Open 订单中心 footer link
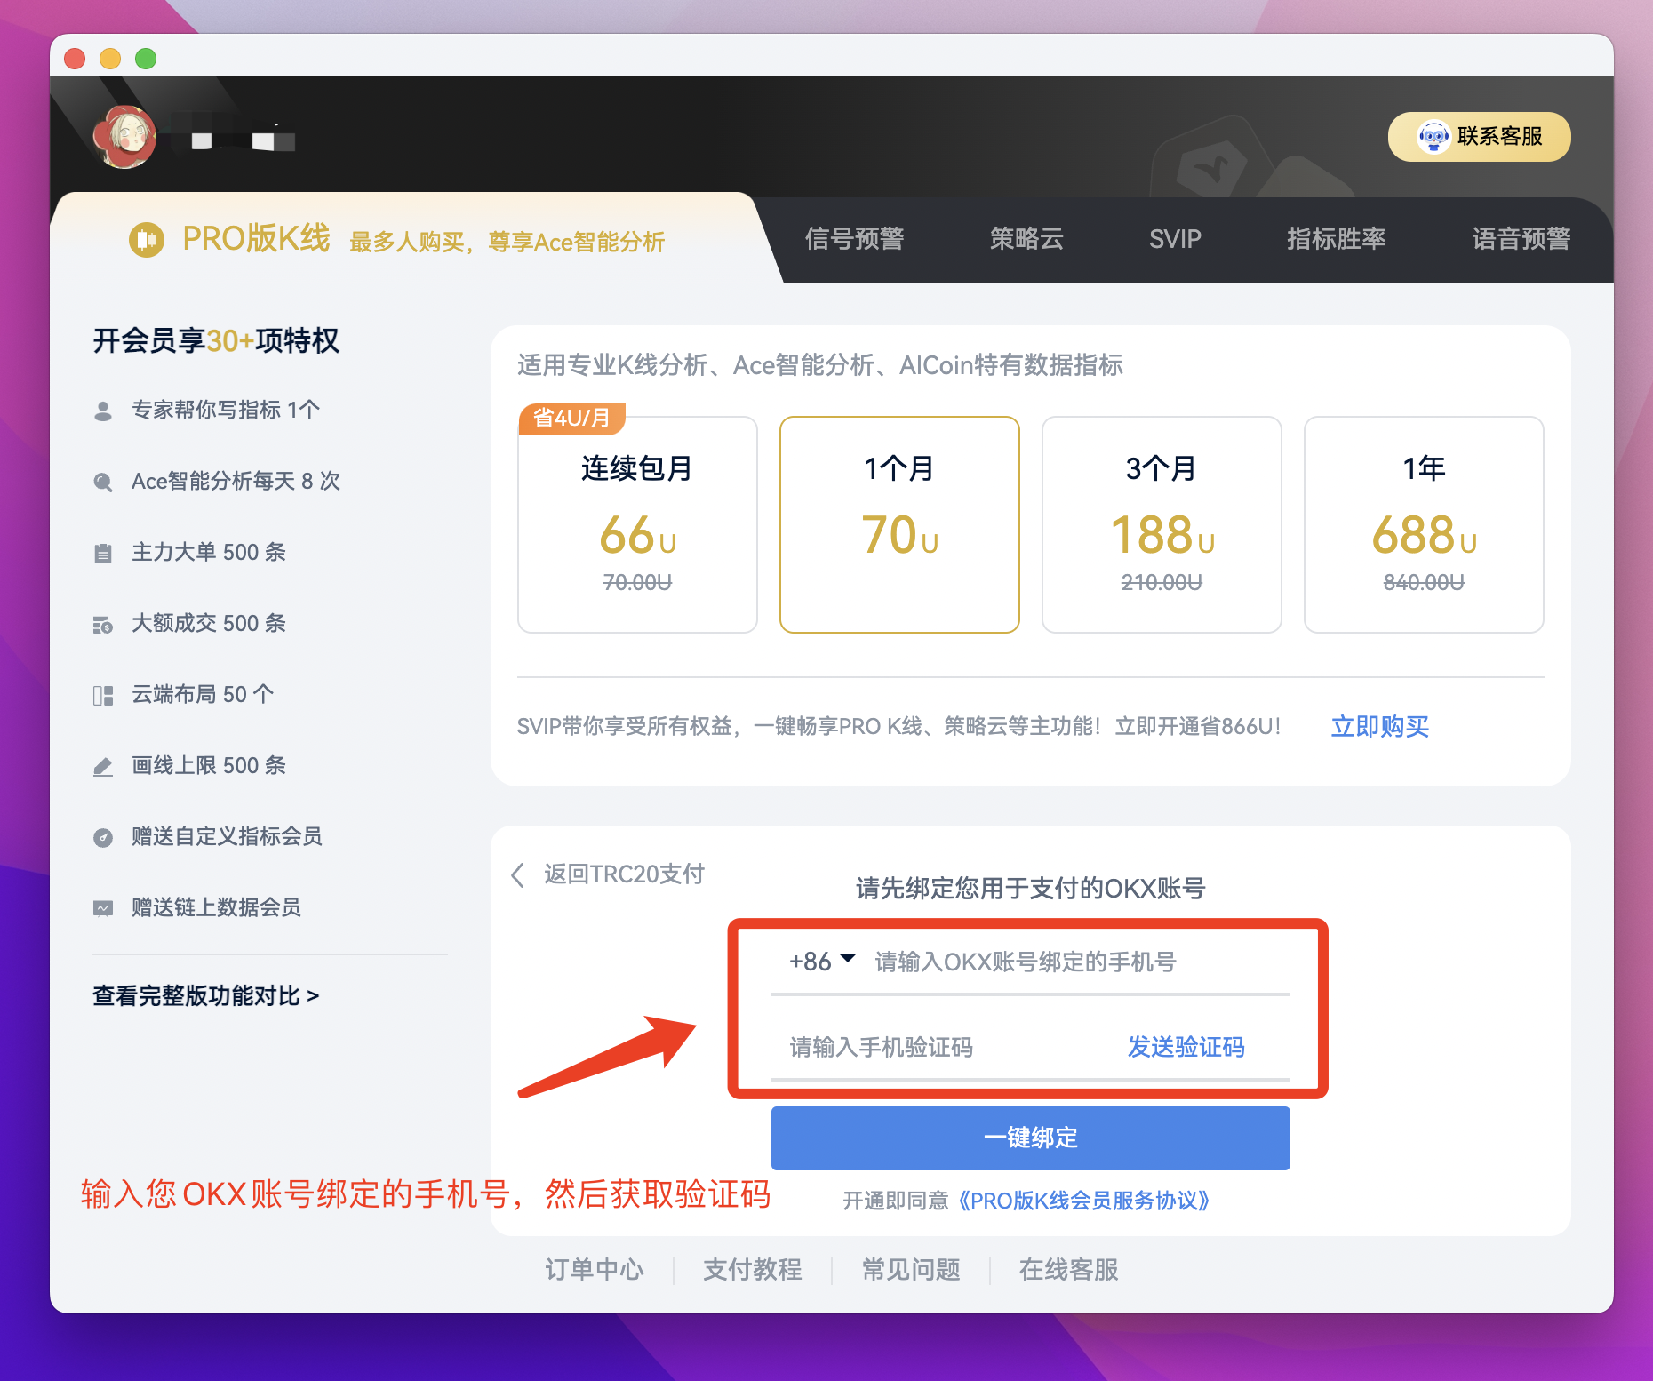1653x1381 pixels. tap(595, 1269)
